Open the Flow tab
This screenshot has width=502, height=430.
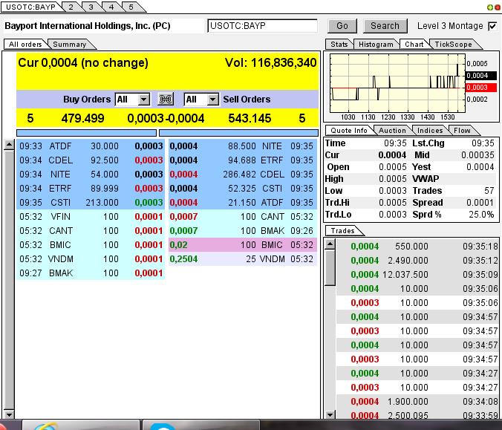pyautogui.click(x=462, y=130)
